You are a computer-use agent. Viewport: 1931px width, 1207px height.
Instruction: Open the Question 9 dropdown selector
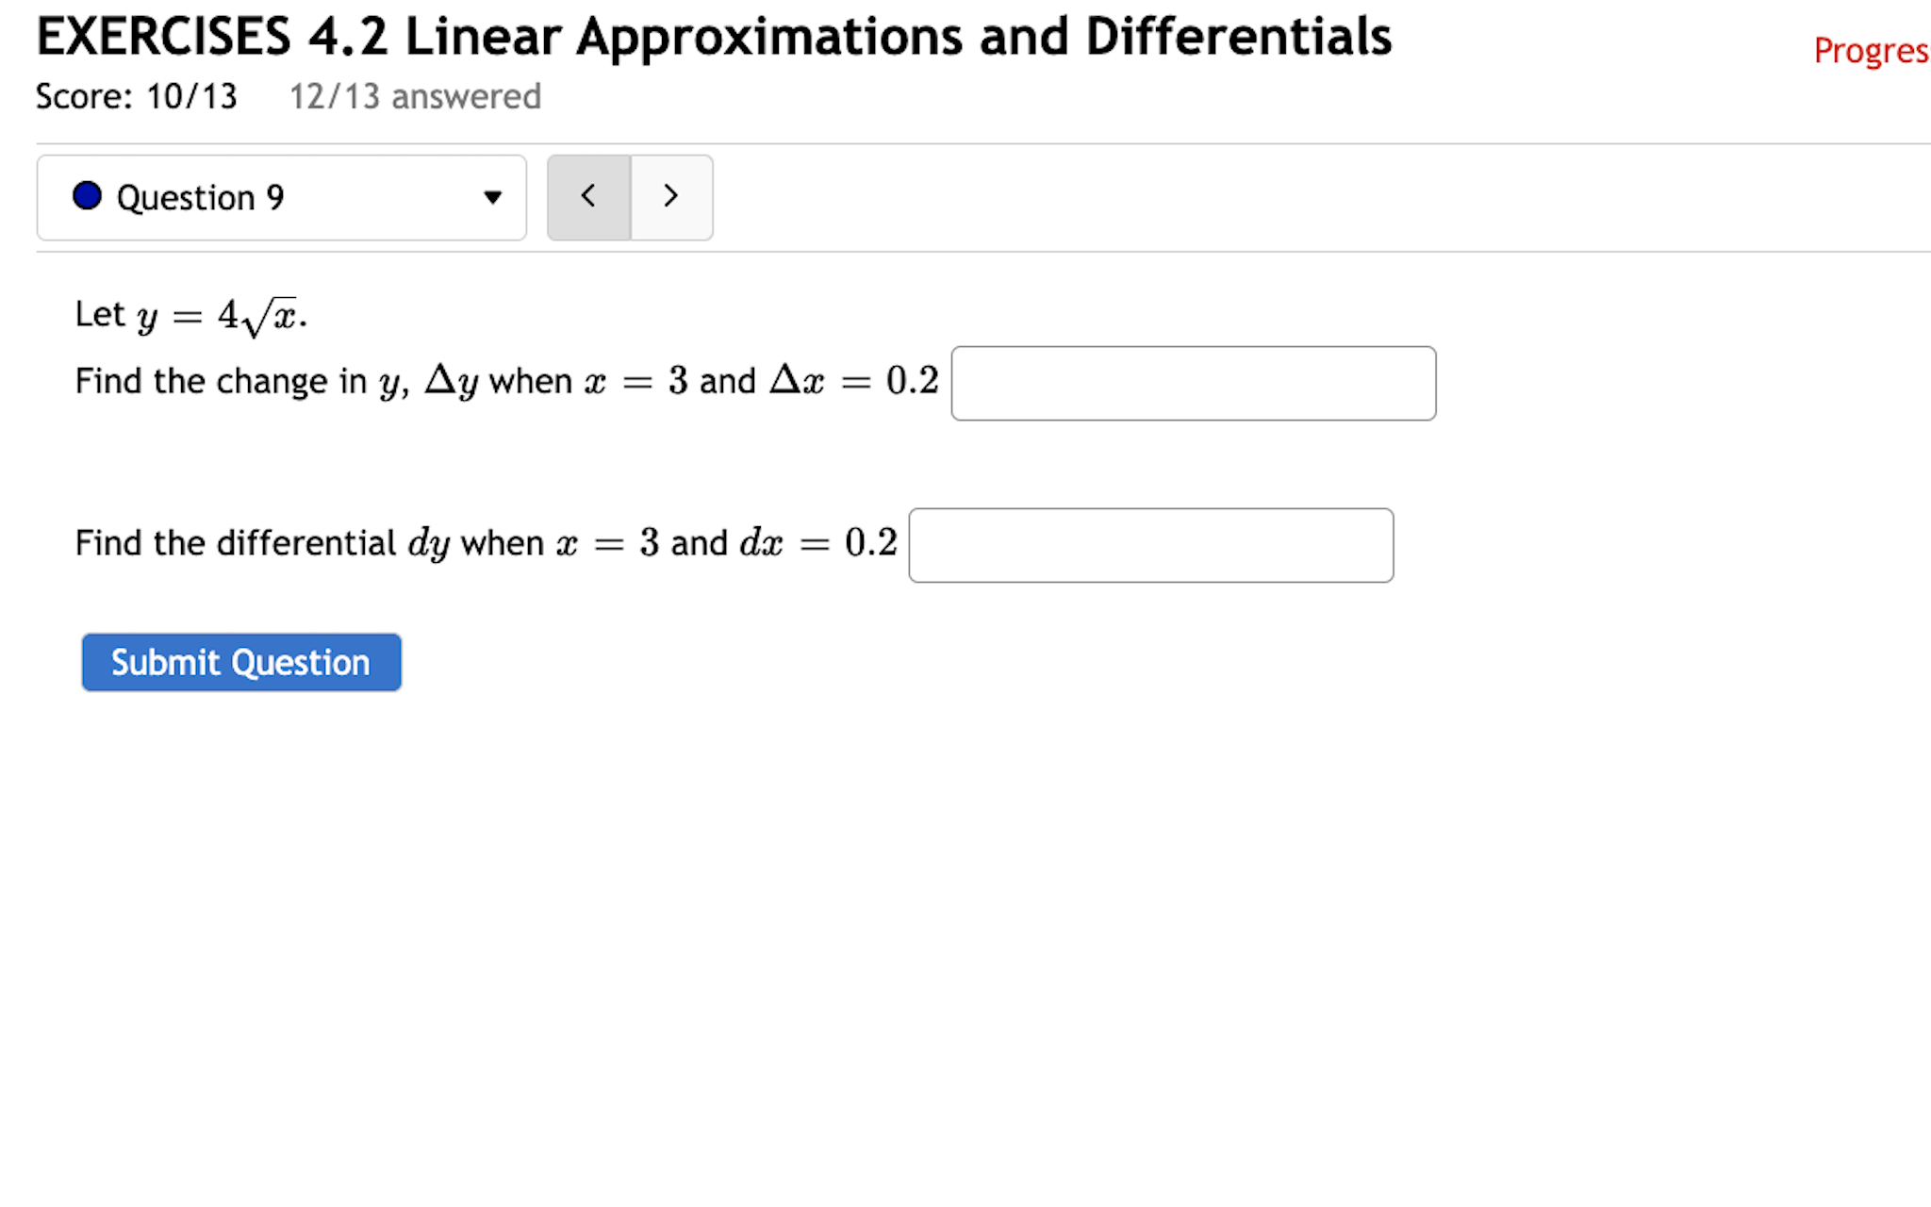pos(281,198)
